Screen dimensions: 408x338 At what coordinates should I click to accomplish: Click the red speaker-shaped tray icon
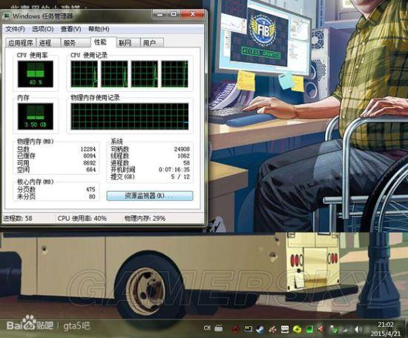click(320, 329)
